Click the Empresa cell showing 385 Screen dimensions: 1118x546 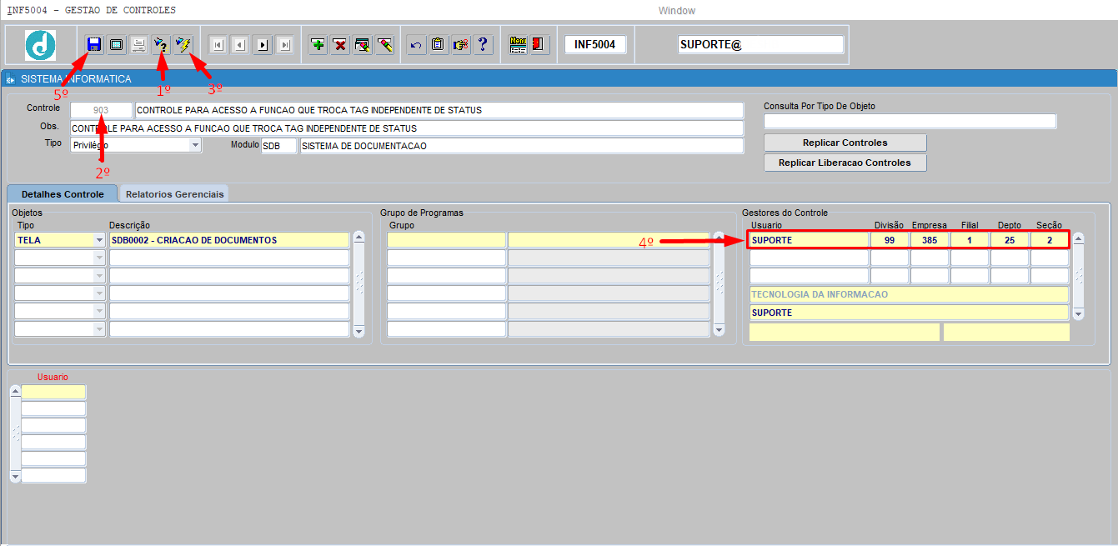click(930, 241)
